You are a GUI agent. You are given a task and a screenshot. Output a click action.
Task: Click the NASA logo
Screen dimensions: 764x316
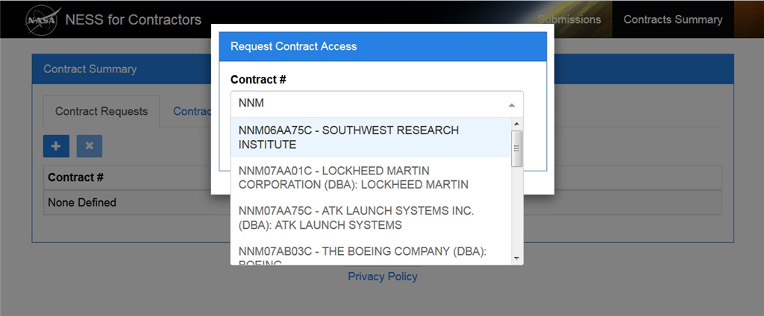41,19
